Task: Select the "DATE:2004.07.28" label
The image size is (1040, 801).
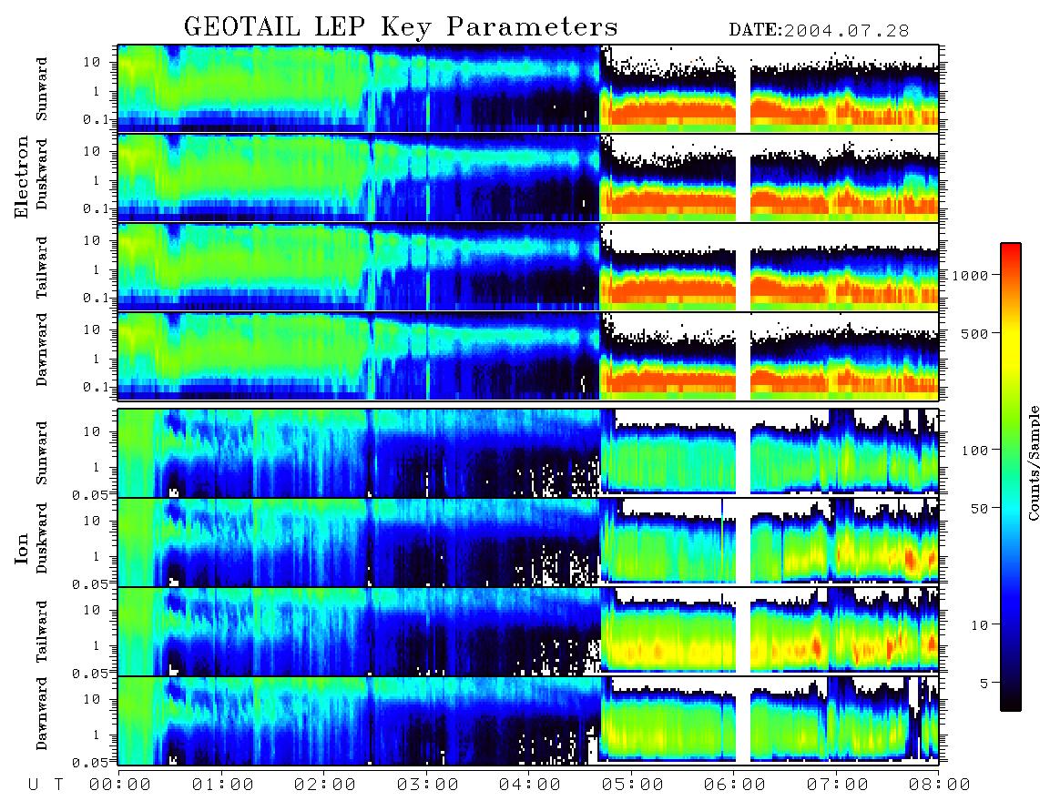Action: 819,31
